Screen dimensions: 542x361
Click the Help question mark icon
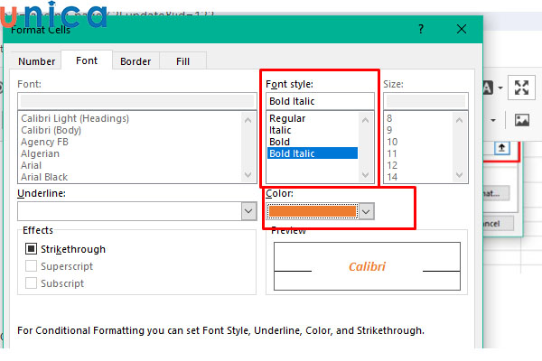click(420, 30)
